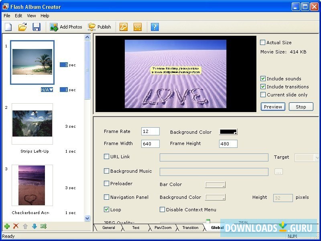Enable the Background Music checkbox
Image resolution: width=321 pixels, height=241 pixels.
[107, 171]
